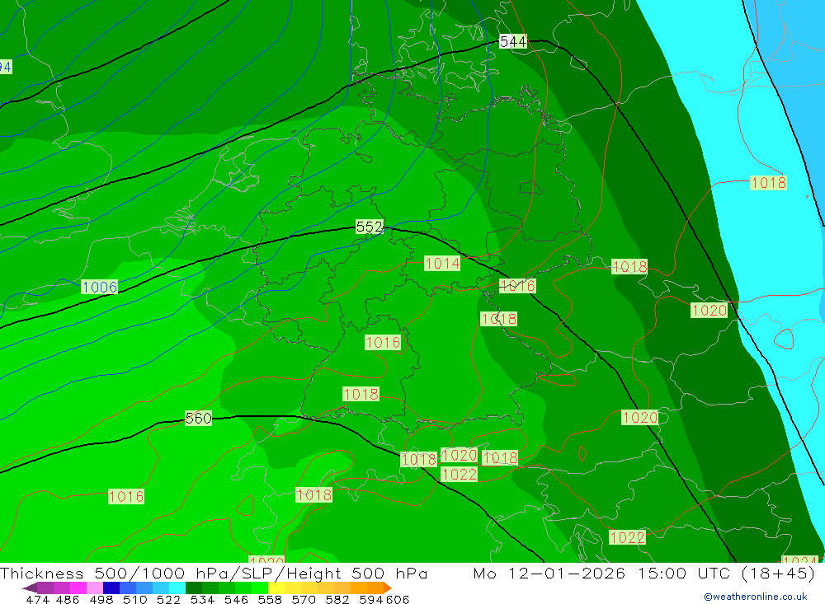This screenshot has height=604, width=825.
Task: Click the 560 height contour label
Action: pyautogui.click(x=198, y=418)
